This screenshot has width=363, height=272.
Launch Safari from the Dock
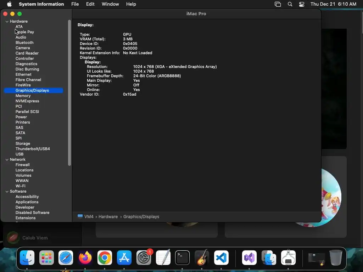pyautogui.click(x=66, y=258)
